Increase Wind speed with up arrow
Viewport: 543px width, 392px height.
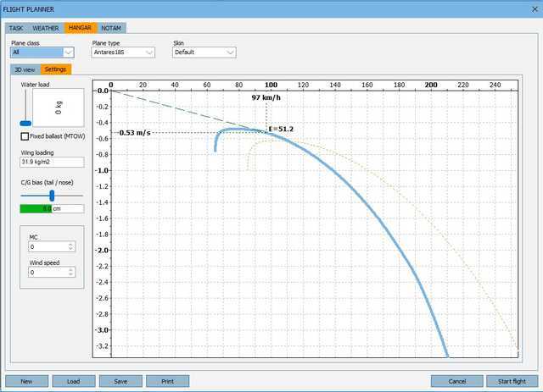coord(70,270)
